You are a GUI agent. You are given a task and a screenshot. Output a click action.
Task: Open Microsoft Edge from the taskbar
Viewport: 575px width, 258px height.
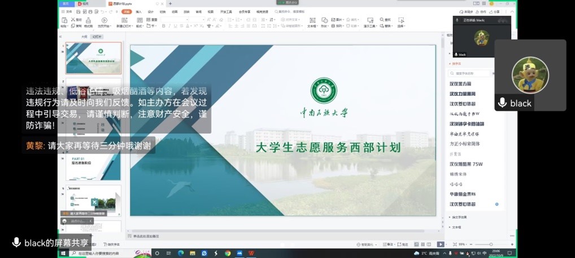pos(180,253)
